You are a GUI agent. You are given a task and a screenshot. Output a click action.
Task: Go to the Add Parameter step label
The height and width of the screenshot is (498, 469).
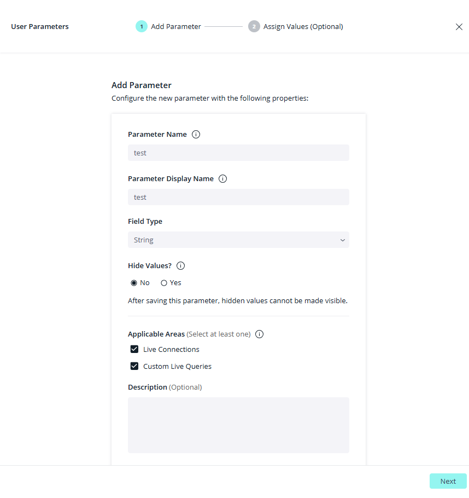pos(176,26)
